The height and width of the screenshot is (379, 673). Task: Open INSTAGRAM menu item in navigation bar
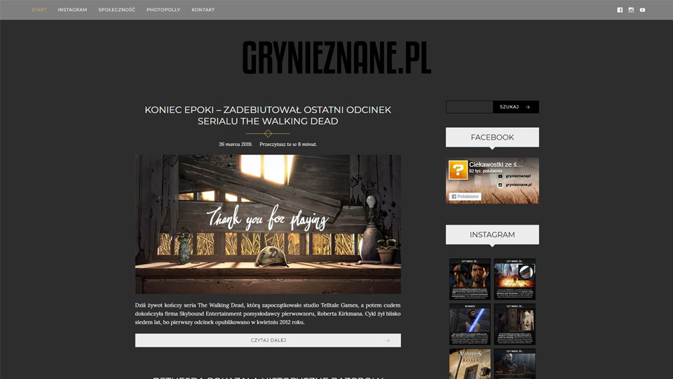coord(72,10)
